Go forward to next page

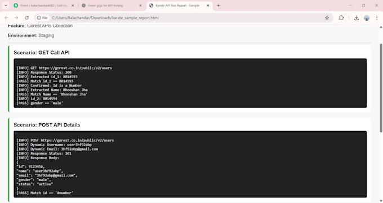16,18
